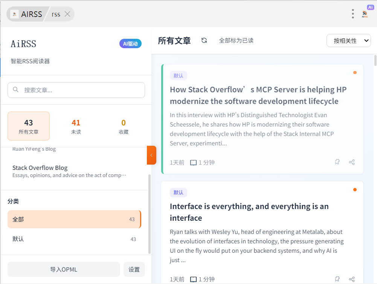Image resolution: width=377 pixels, height=284 pixels.
Task: Click the 导入OPML button
Action: click(x=64, y=269)
